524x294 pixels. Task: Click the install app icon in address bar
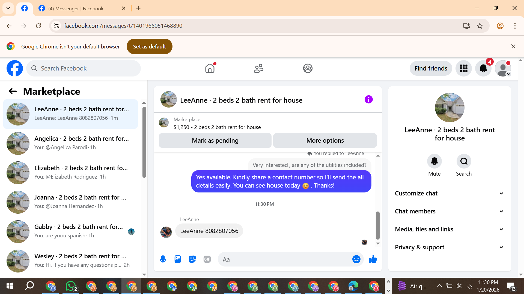pos(467,26)
